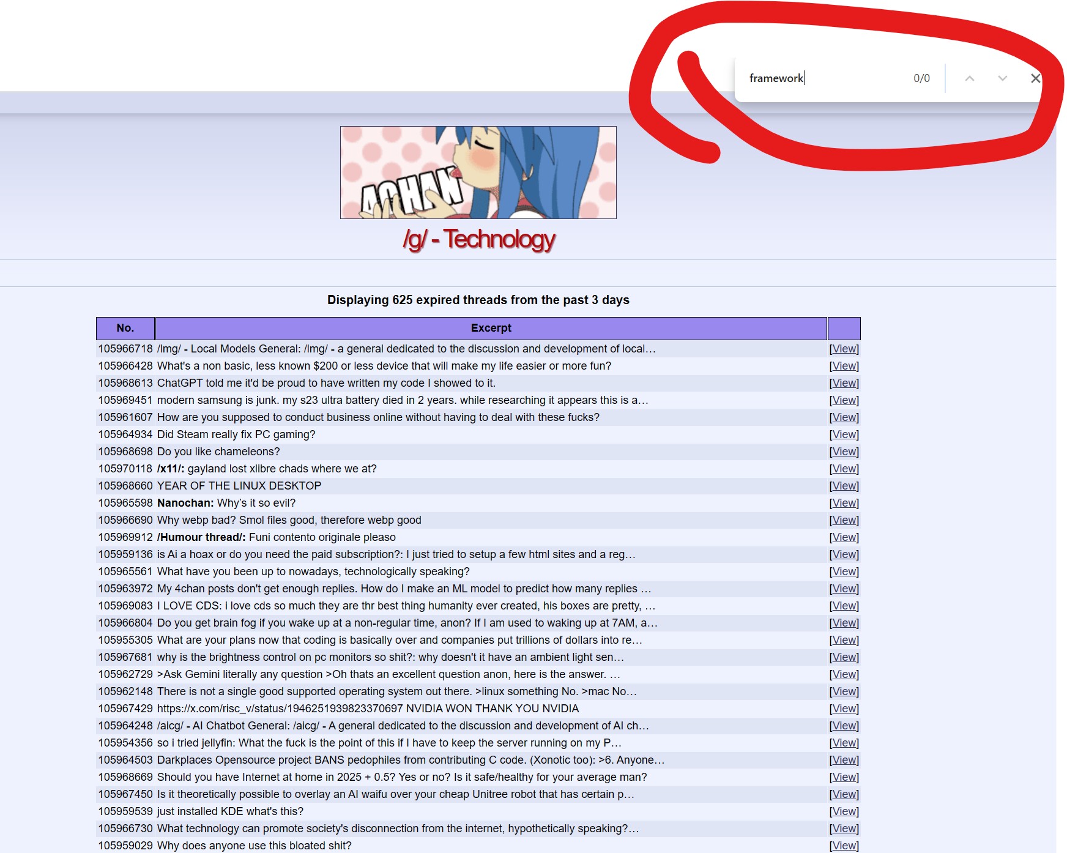This screenshot has height=853, width=1067.
Task: Close the find bar
Action: pos(1035,78)
